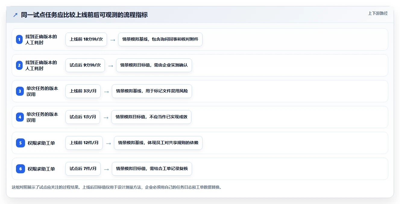Click 权限求助工单 label in row 5

coord(41,143)
